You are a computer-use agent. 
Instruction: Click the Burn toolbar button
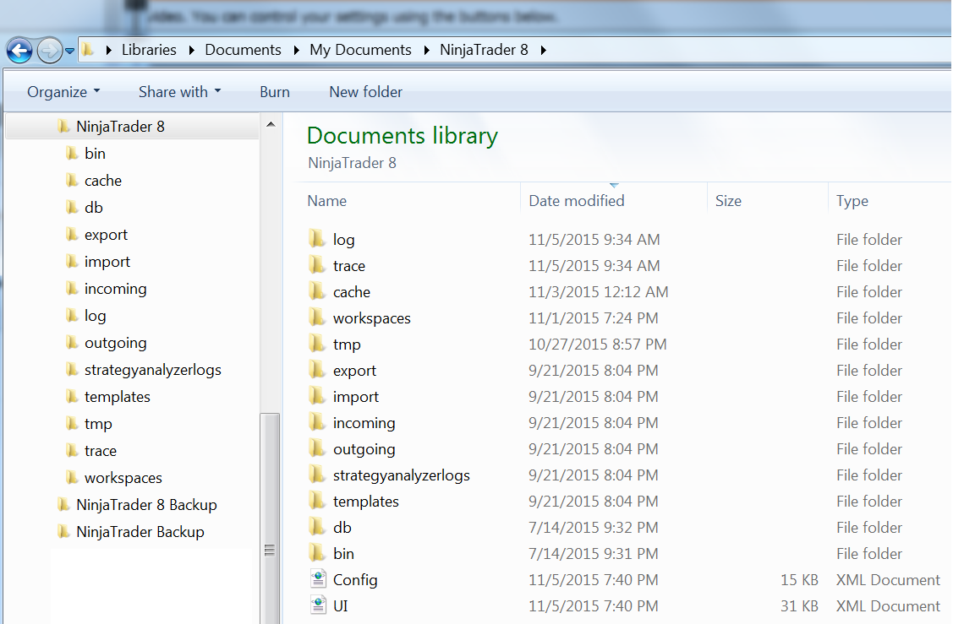coord(275,92)
